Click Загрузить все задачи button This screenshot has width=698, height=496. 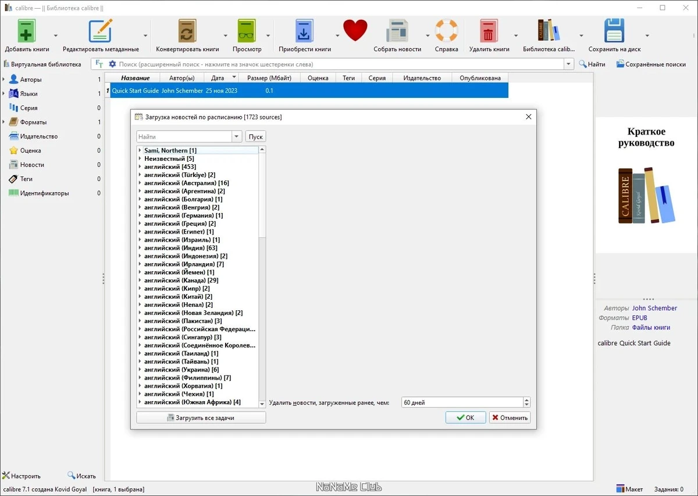[x=201, y=417]
